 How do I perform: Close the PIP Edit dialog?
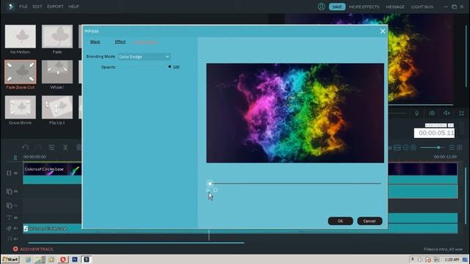coord(383,31)
